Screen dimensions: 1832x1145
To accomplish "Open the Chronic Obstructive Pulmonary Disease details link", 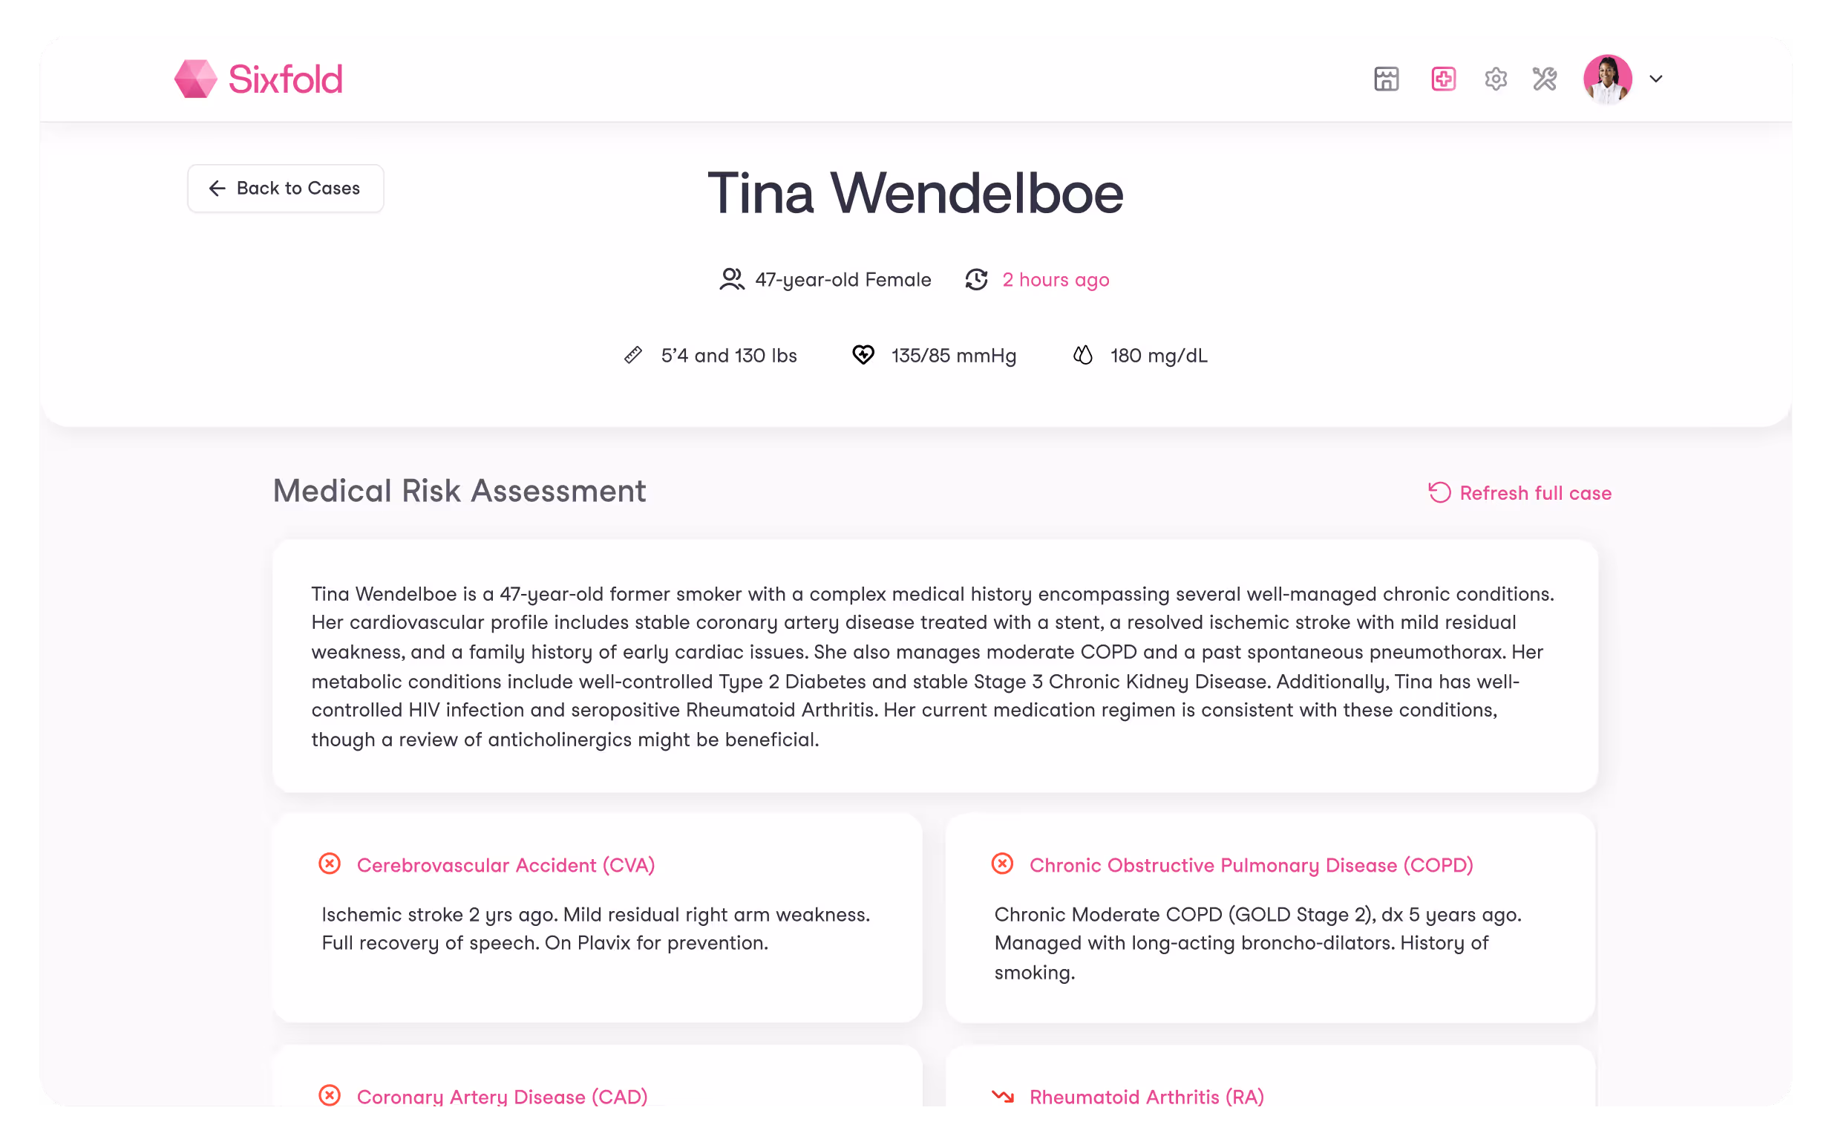I will [1251, 865].
